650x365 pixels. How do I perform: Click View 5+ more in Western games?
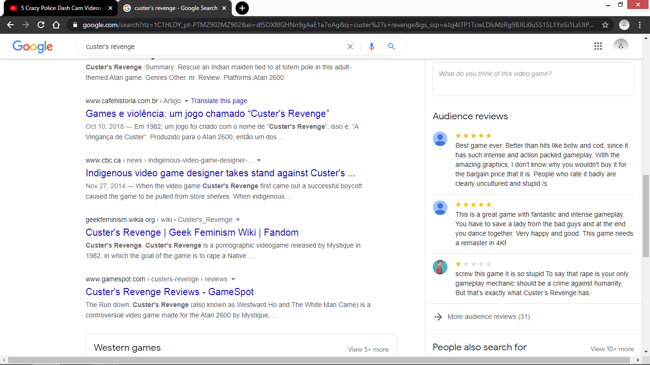click(x=368, y=349)
